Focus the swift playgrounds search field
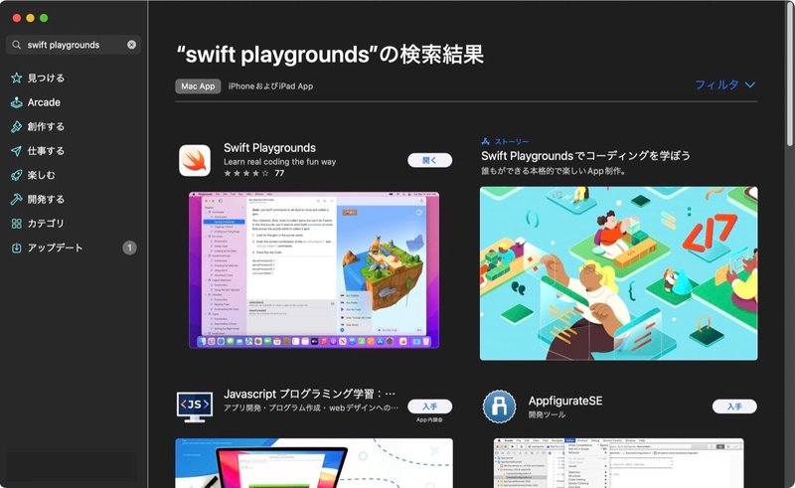Screen dimensions: 795x488 pos(74,45)
